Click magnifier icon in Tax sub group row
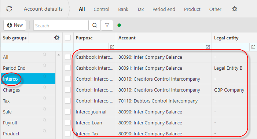The height and width of the screenshot is (139, 257). click(x=45, y=98)
